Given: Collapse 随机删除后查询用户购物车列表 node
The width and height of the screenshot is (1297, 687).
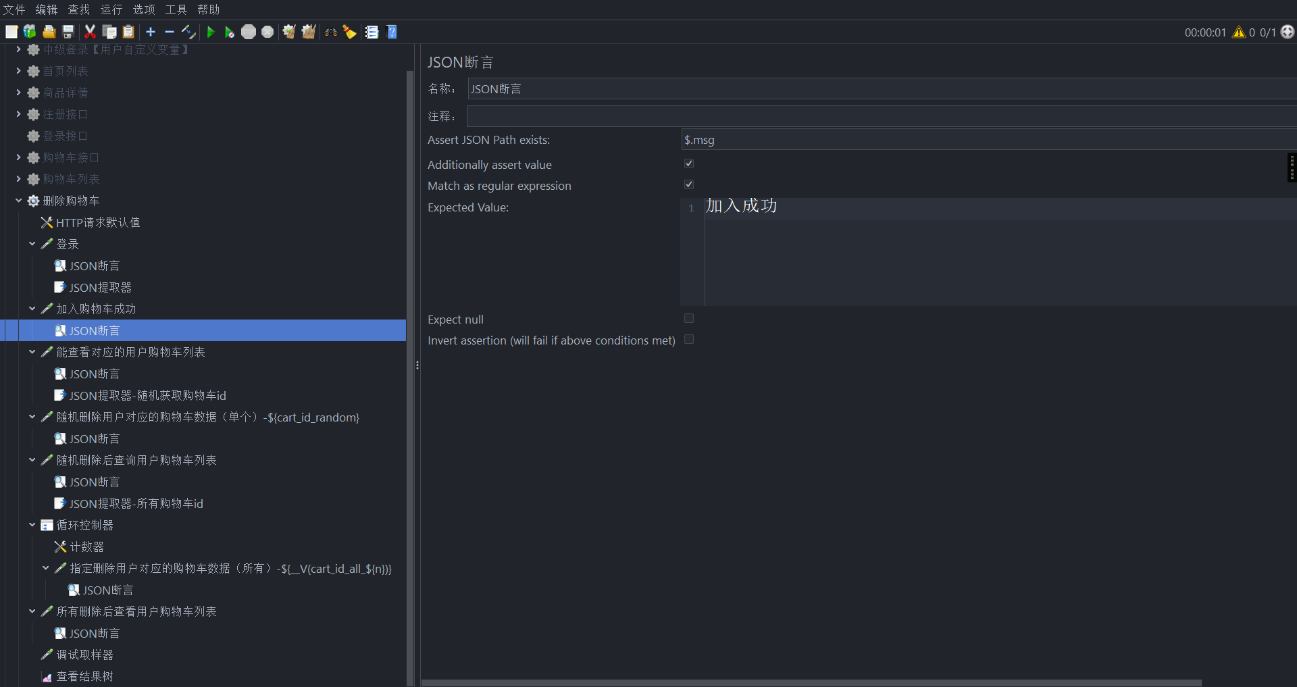Looking at the screenshot, I should (32, 460).
